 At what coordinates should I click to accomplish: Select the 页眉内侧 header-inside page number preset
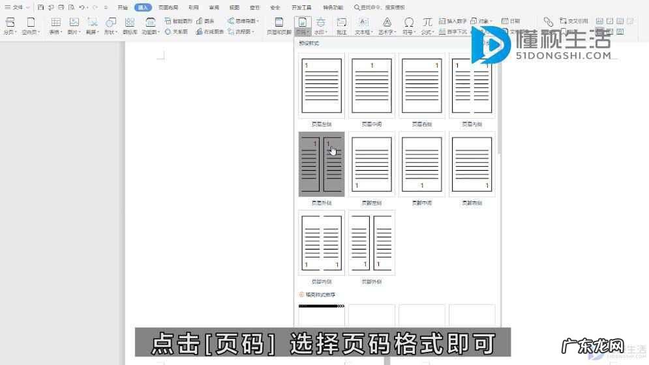point(472,85)
